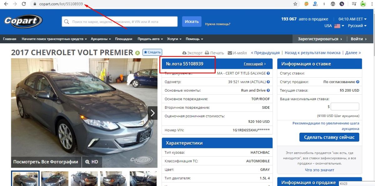This screenshot has height=186, width=375.
Task: Open Русский language dropdown
Action: (357, 26)
